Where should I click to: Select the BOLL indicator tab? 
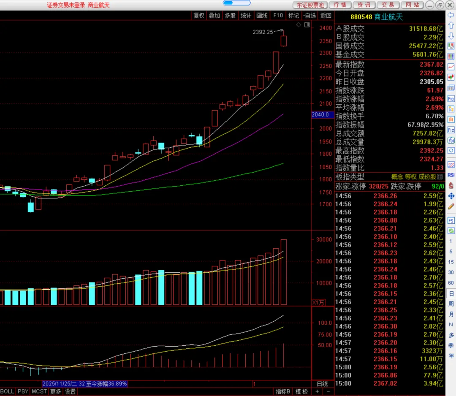click(7, 392)
